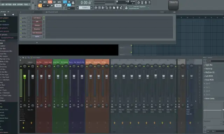Click the Vox Mix mixer track fader
Image resolution: width=224 pixels, height=134 pixels.
[x=41, y=77]
